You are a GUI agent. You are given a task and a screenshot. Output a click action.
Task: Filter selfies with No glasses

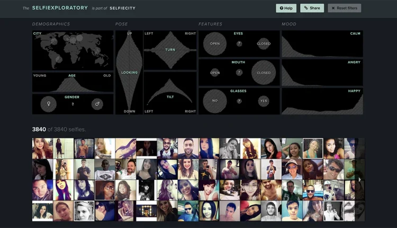pyautogui.click(x=215, y=101)
